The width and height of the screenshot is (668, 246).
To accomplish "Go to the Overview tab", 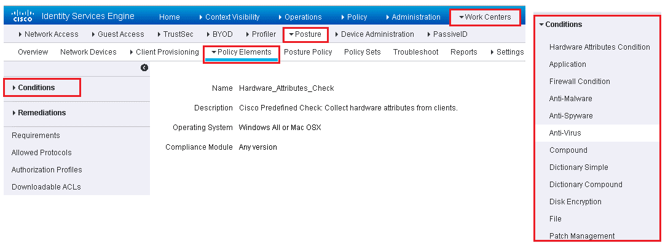I will tap(33, 52).
